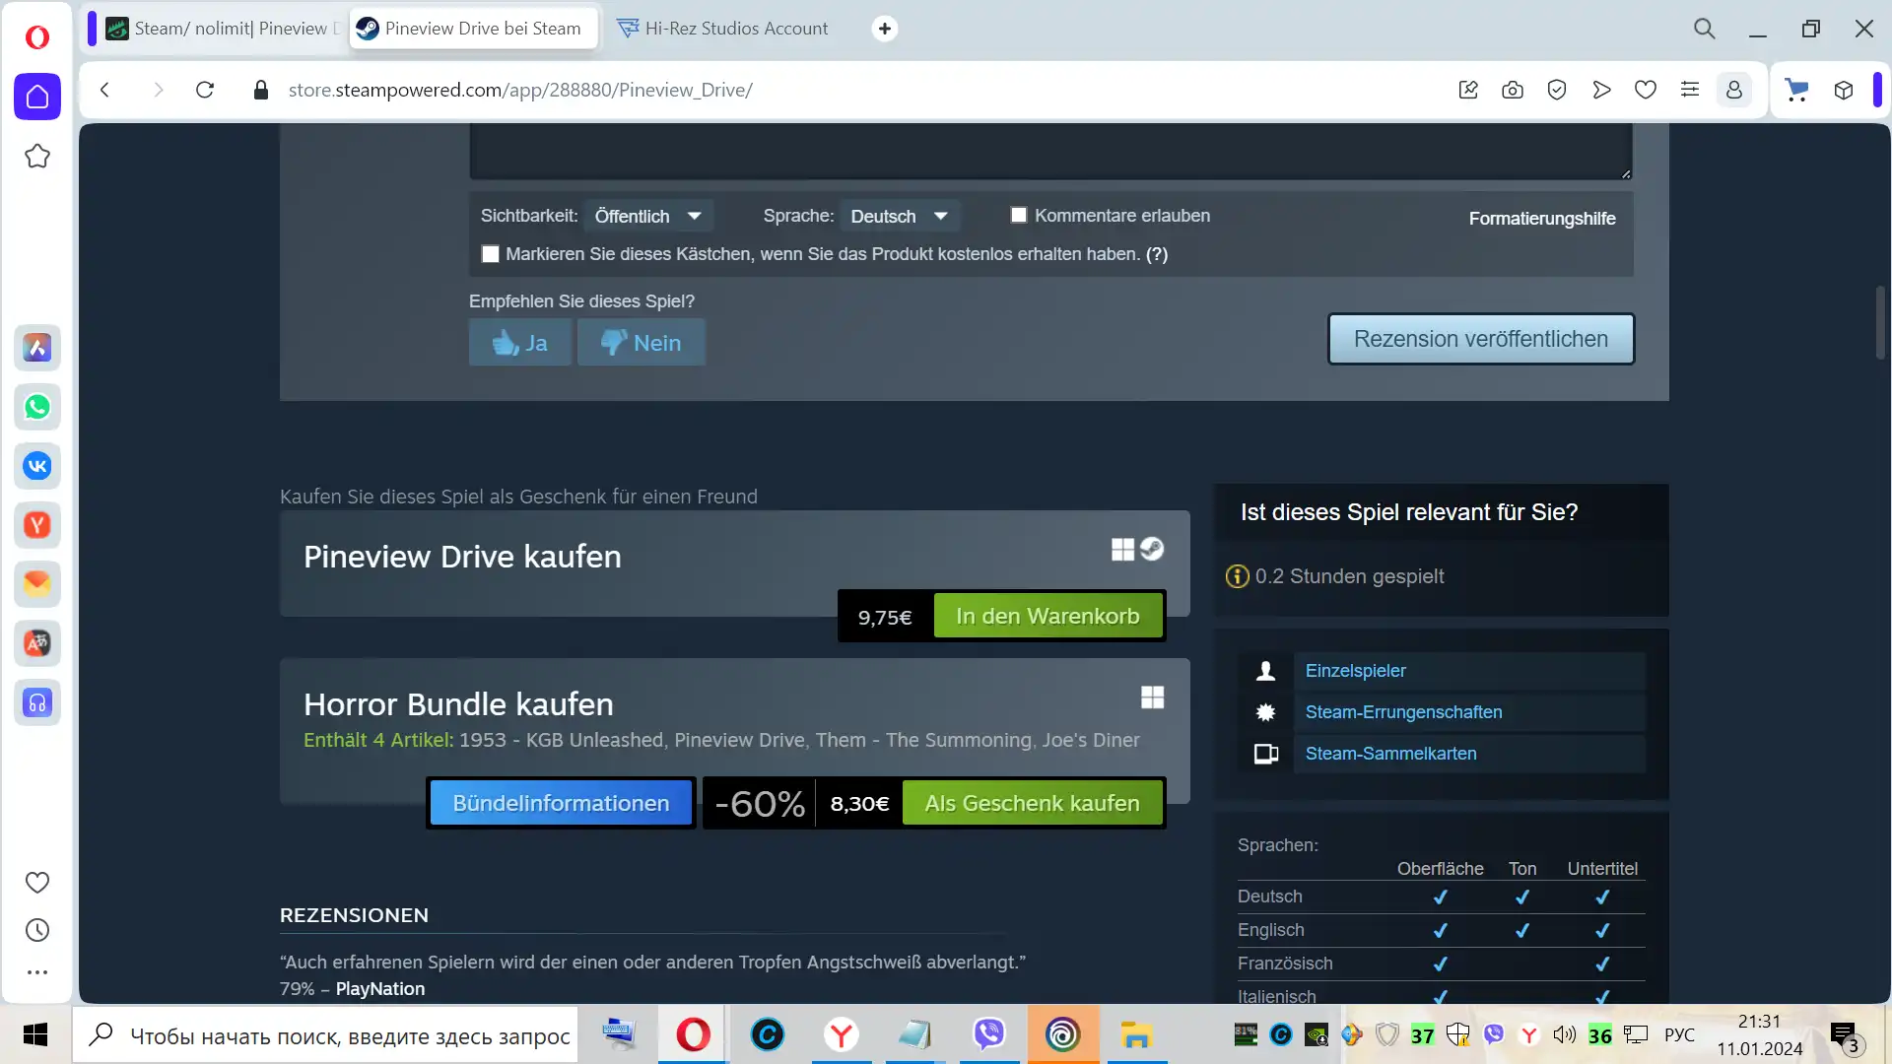The image size is (1892, 1064).
Task: Add Pineview Drive In den Warenkorb
Action: point(1047,616)
